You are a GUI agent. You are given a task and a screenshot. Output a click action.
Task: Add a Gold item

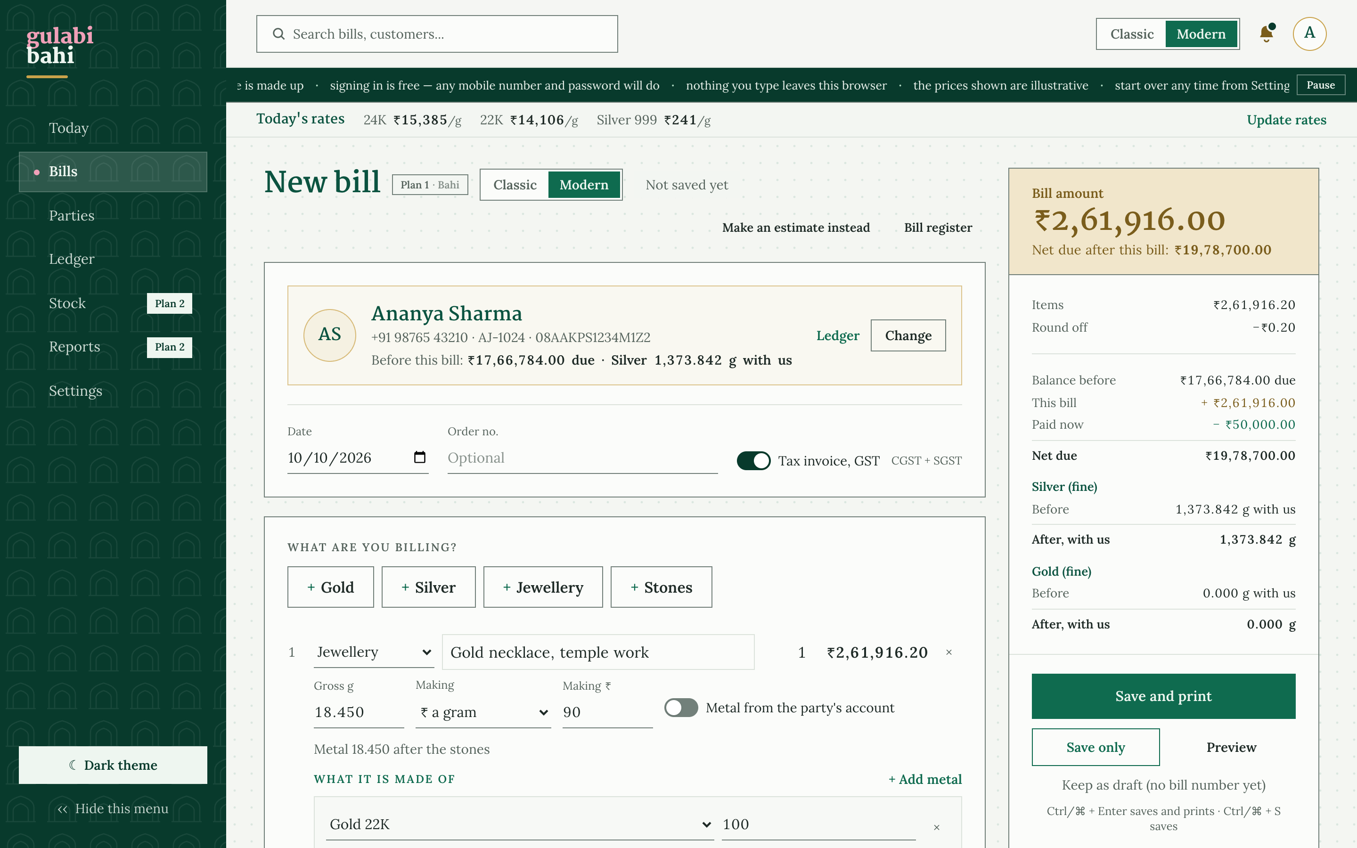click(x=331, y=587)
